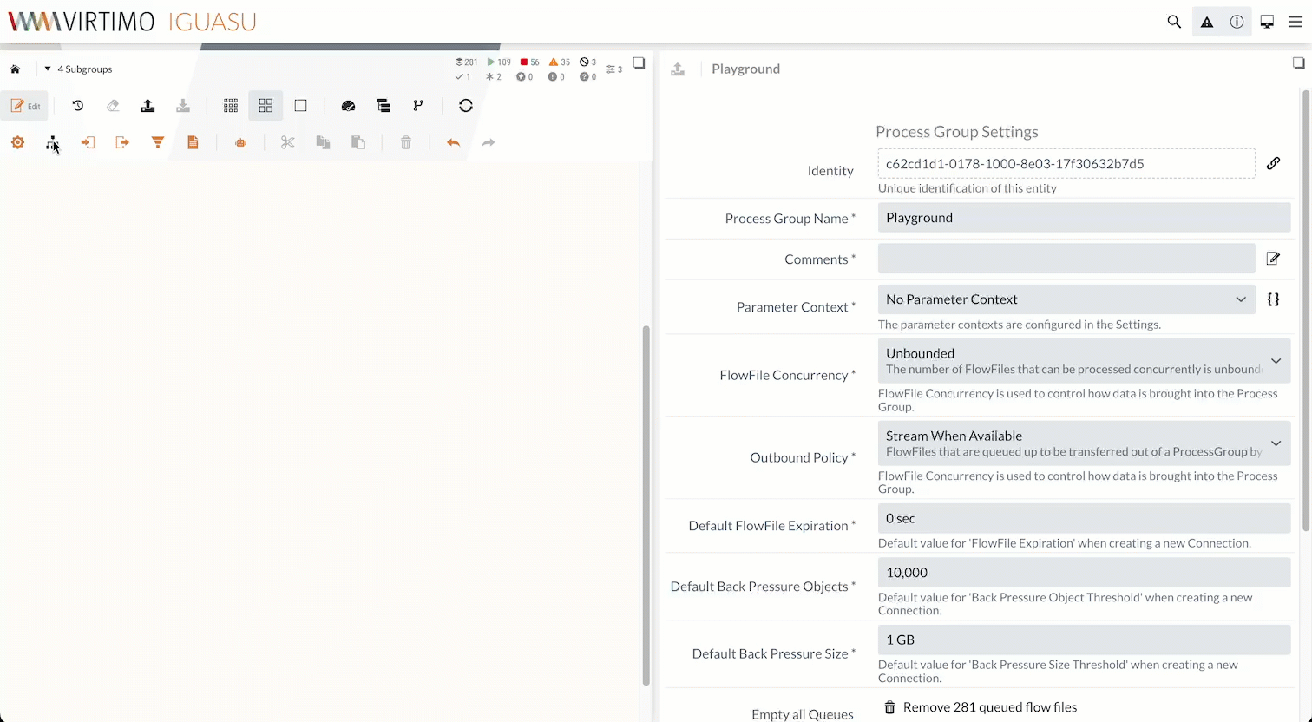The height and width of the screenshot is (722, 1312).
Task: Click the Edit button in the toolbar
Action: (x=26, y=105)
